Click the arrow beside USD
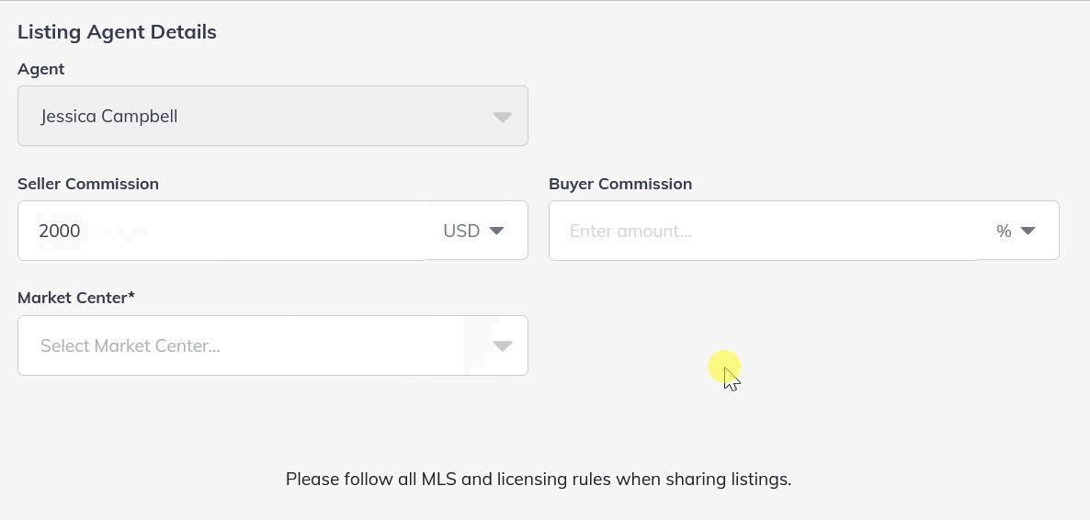Viewport: 1090px width, 520px height. [x=497, y=231]
